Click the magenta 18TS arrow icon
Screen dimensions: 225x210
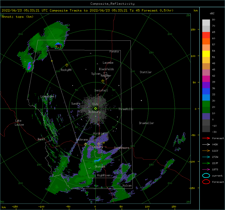coord(206,170)
